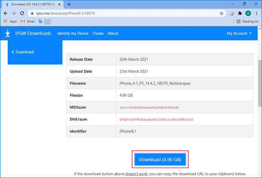The image size is (262, 178).
Task: Reload the page with the refresh icon
Action: pos(22,13)
